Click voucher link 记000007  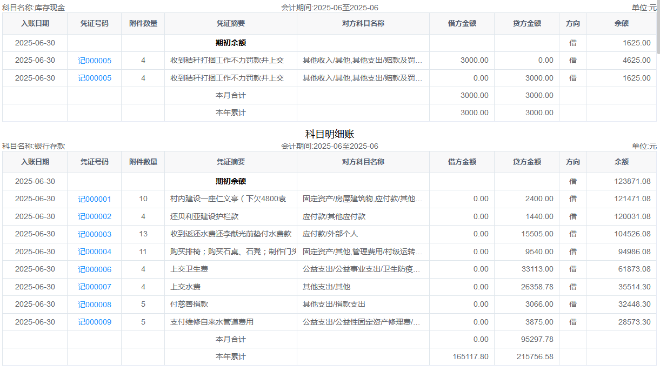(94, 287)
